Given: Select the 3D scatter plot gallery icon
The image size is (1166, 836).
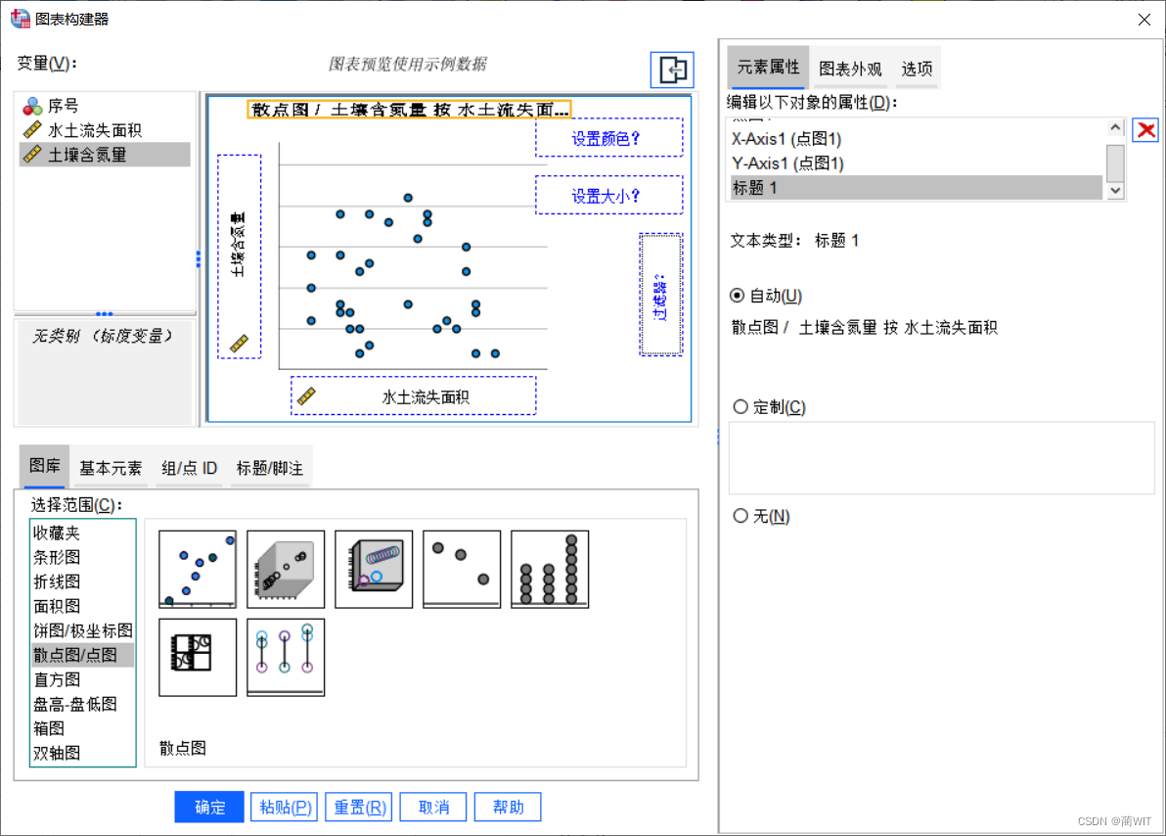Looking at the screenshot, I should 285,569.
